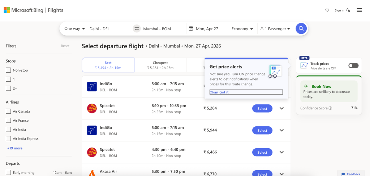Screen dimensions: 370x176
Task: Check the 1 stop filter
Action: pos(8,79)
